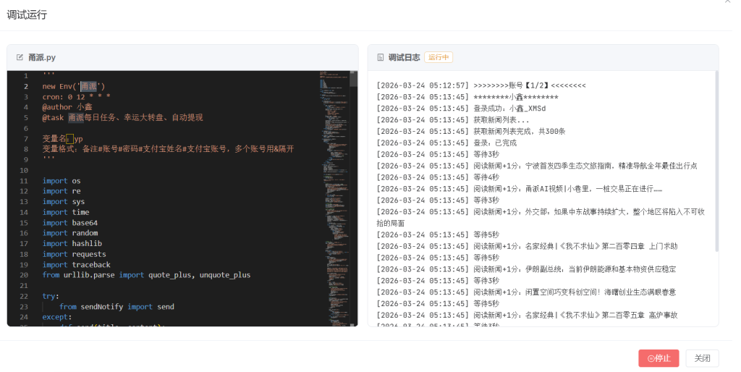Click the log entry 获取新闻列表...
This screenshot has height=372, width=741.
coord(453,120)
